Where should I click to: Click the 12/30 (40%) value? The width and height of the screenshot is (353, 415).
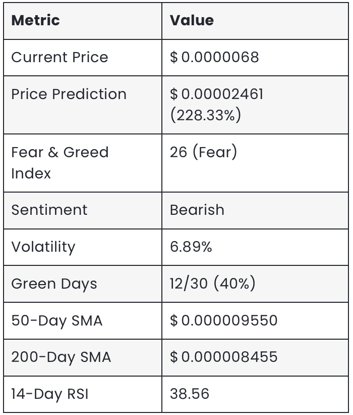coord(213,283)
